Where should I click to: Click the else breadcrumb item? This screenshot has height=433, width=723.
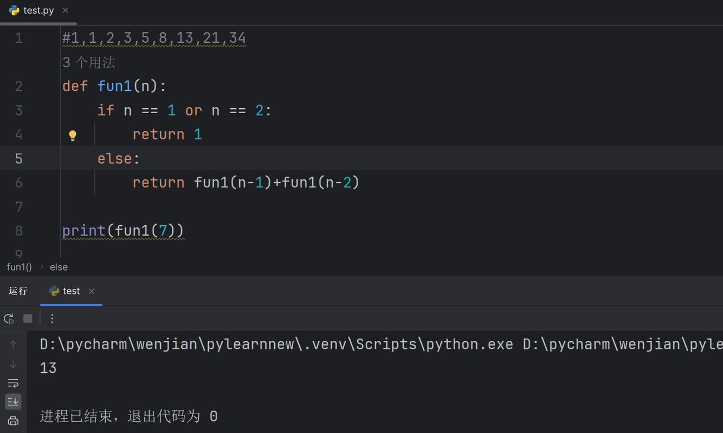click(x=59, y=267)
